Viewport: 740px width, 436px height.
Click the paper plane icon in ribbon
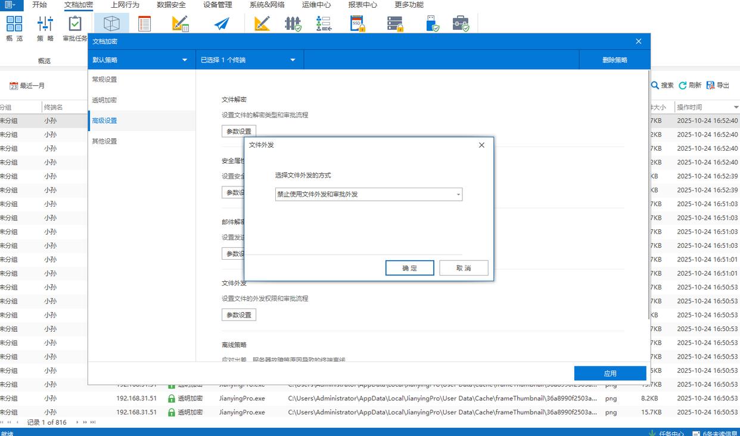tap(222, 24)
